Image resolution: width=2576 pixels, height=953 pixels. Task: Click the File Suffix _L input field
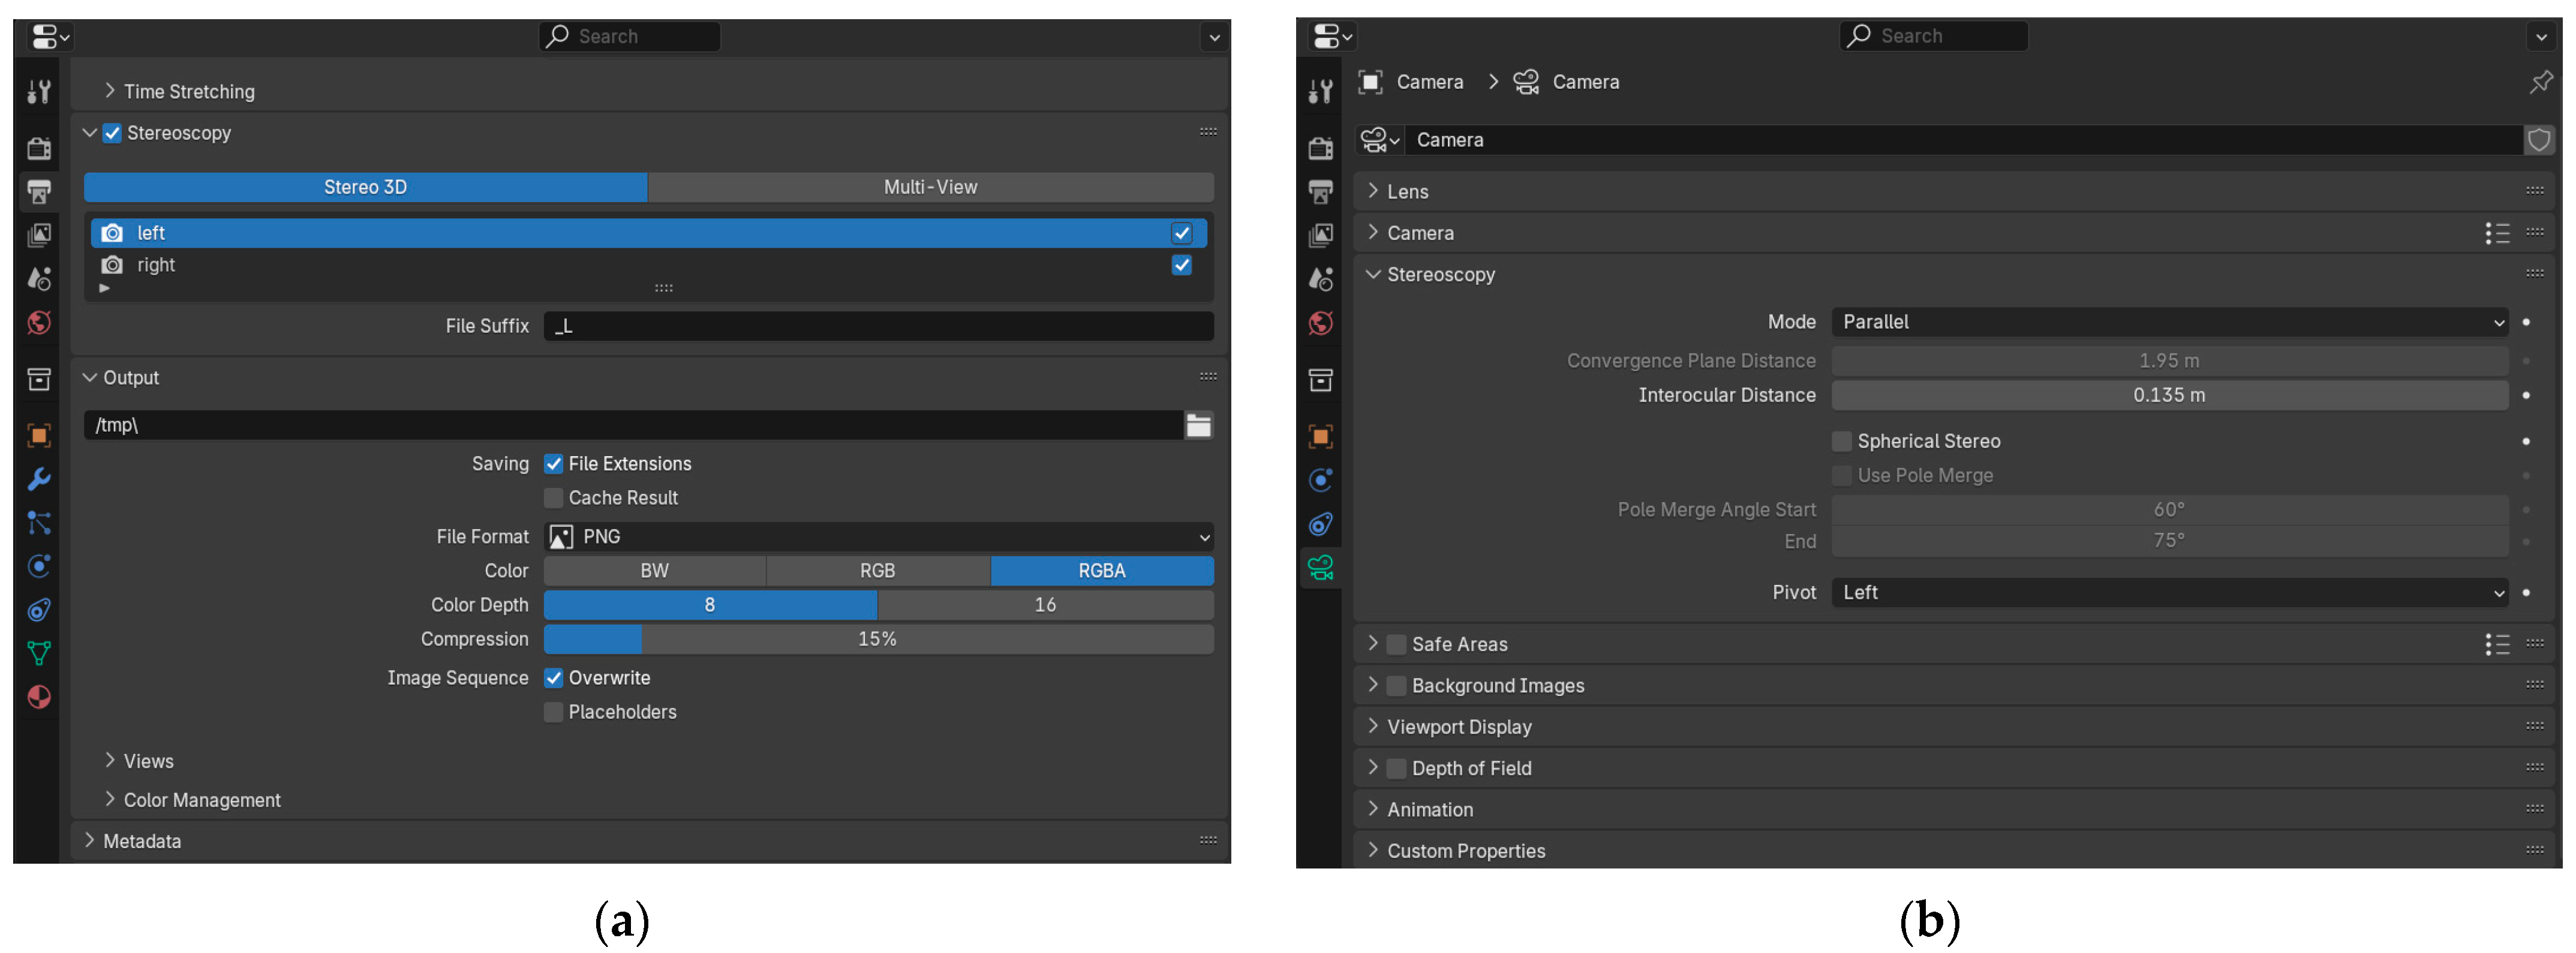coord(878,325)
